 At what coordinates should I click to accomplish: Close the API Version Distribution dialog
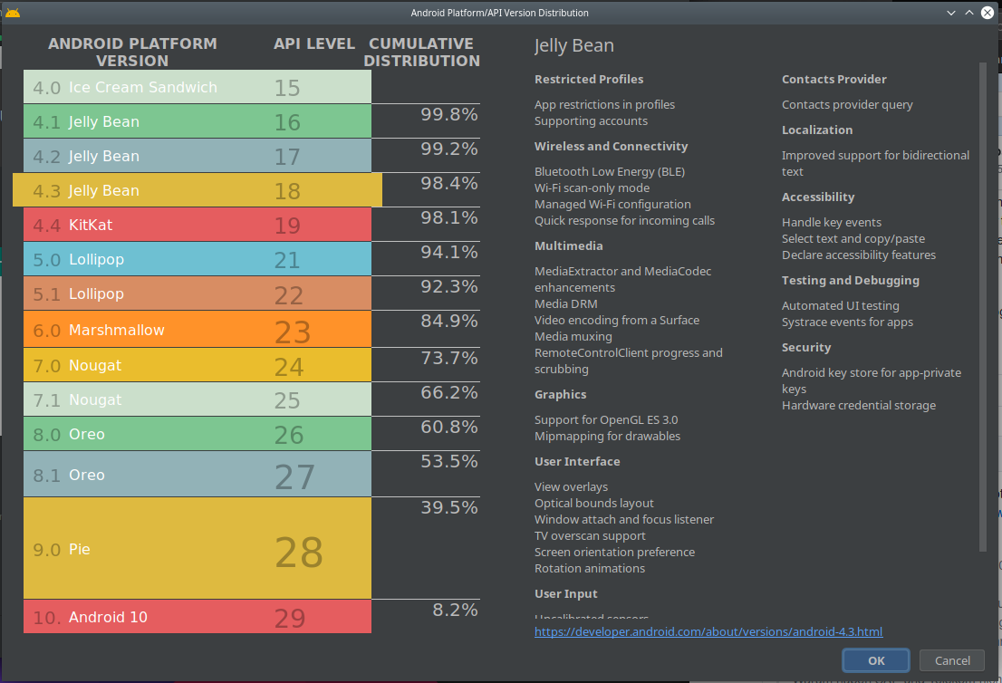pyautogui.click(x=988, y=13)
